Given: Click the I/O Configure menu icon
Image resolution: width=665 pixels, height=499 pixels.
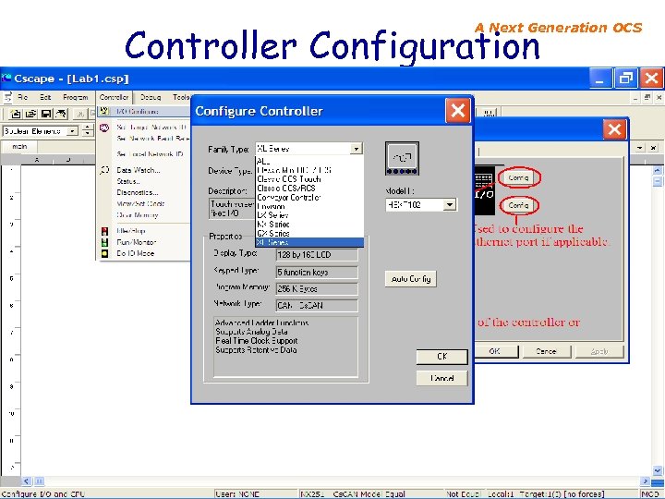Looking at the screenshot, I should (x=104, y=111).
